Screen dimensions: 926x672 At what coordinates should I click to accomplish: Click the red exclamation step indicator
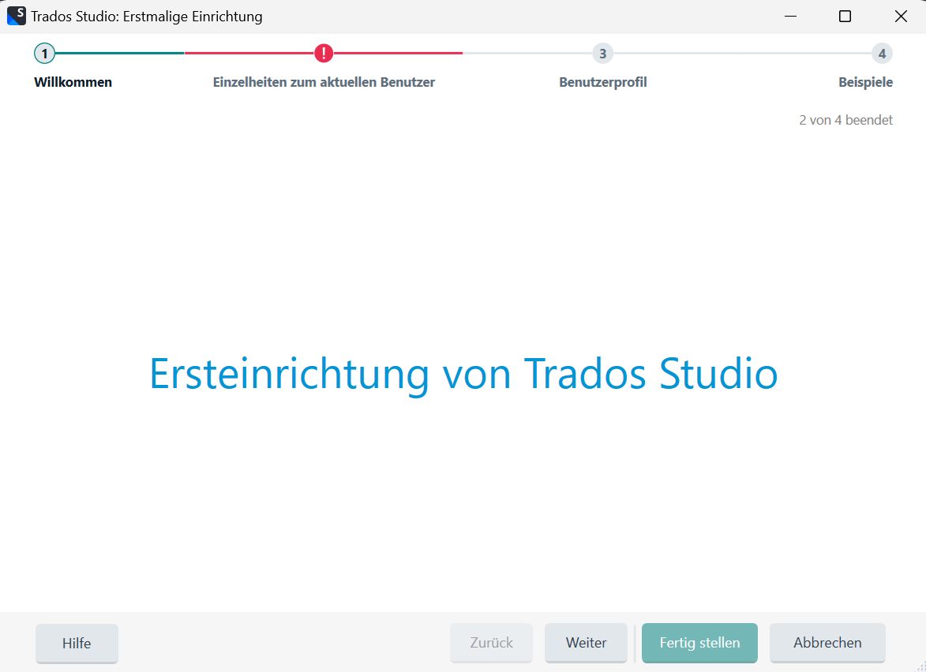[324, 53]
